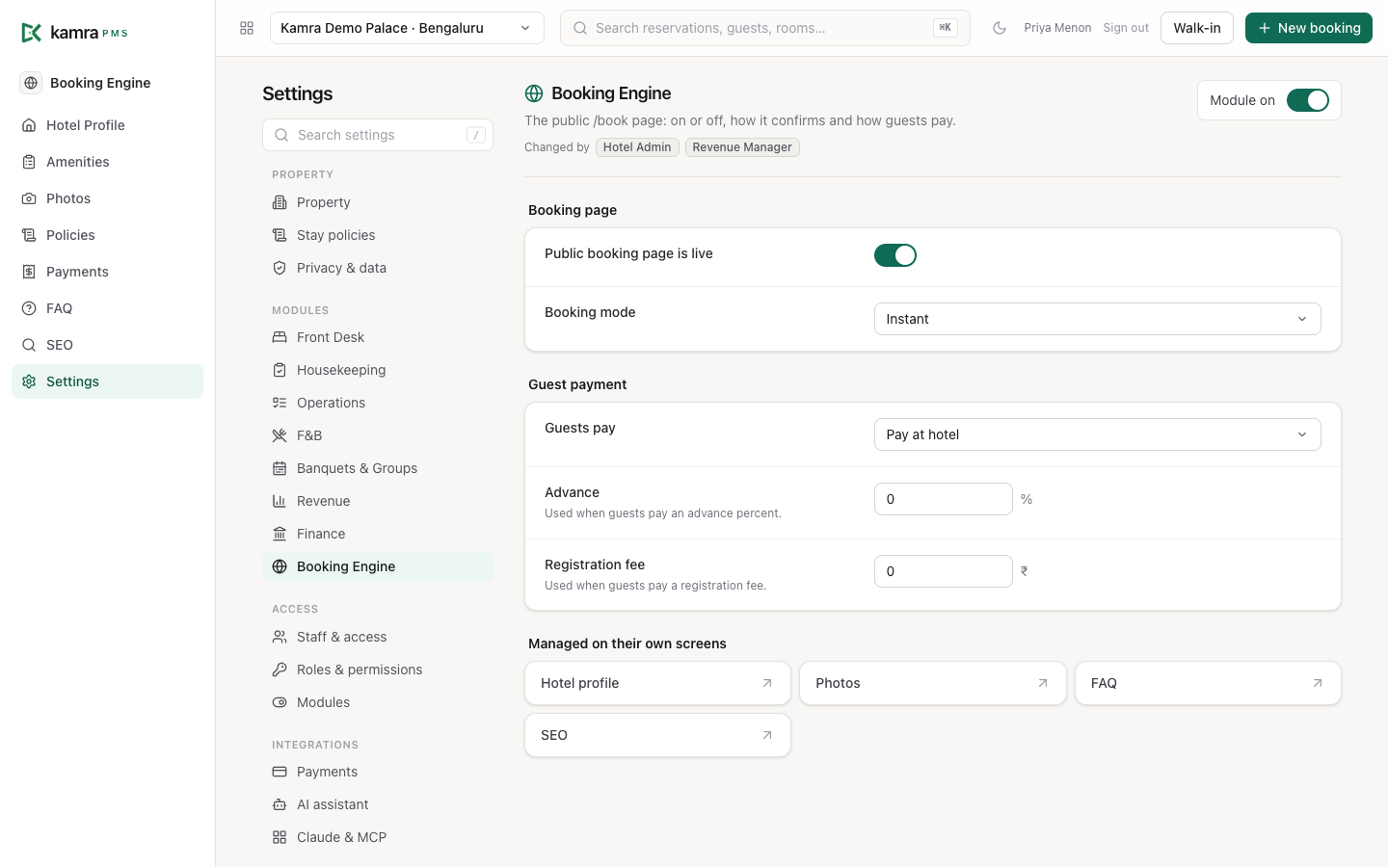Image resolution: width=1388 pixels, height=867 pixels.
Task: Click the Search settings field
Action: tap(378, 135)
